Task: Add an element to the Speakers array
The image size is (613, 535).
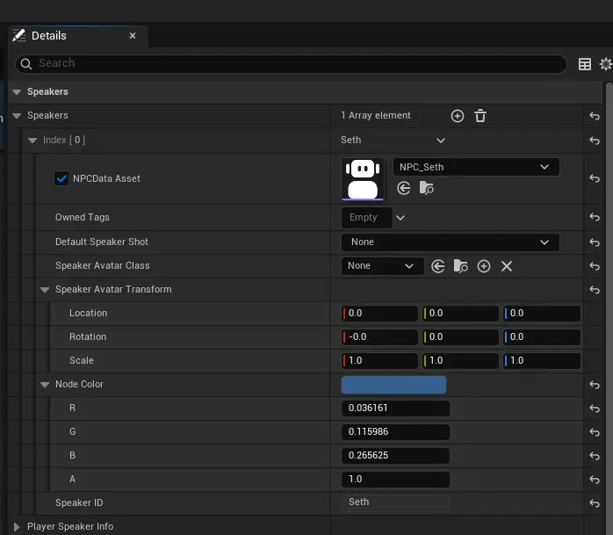Action: point(457,116)
